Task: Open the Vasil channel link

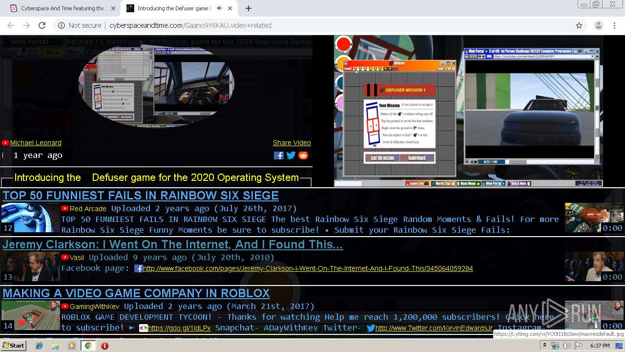Action: 77,258
